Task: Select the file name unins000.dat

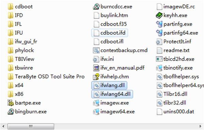Action: coord(179,112)
